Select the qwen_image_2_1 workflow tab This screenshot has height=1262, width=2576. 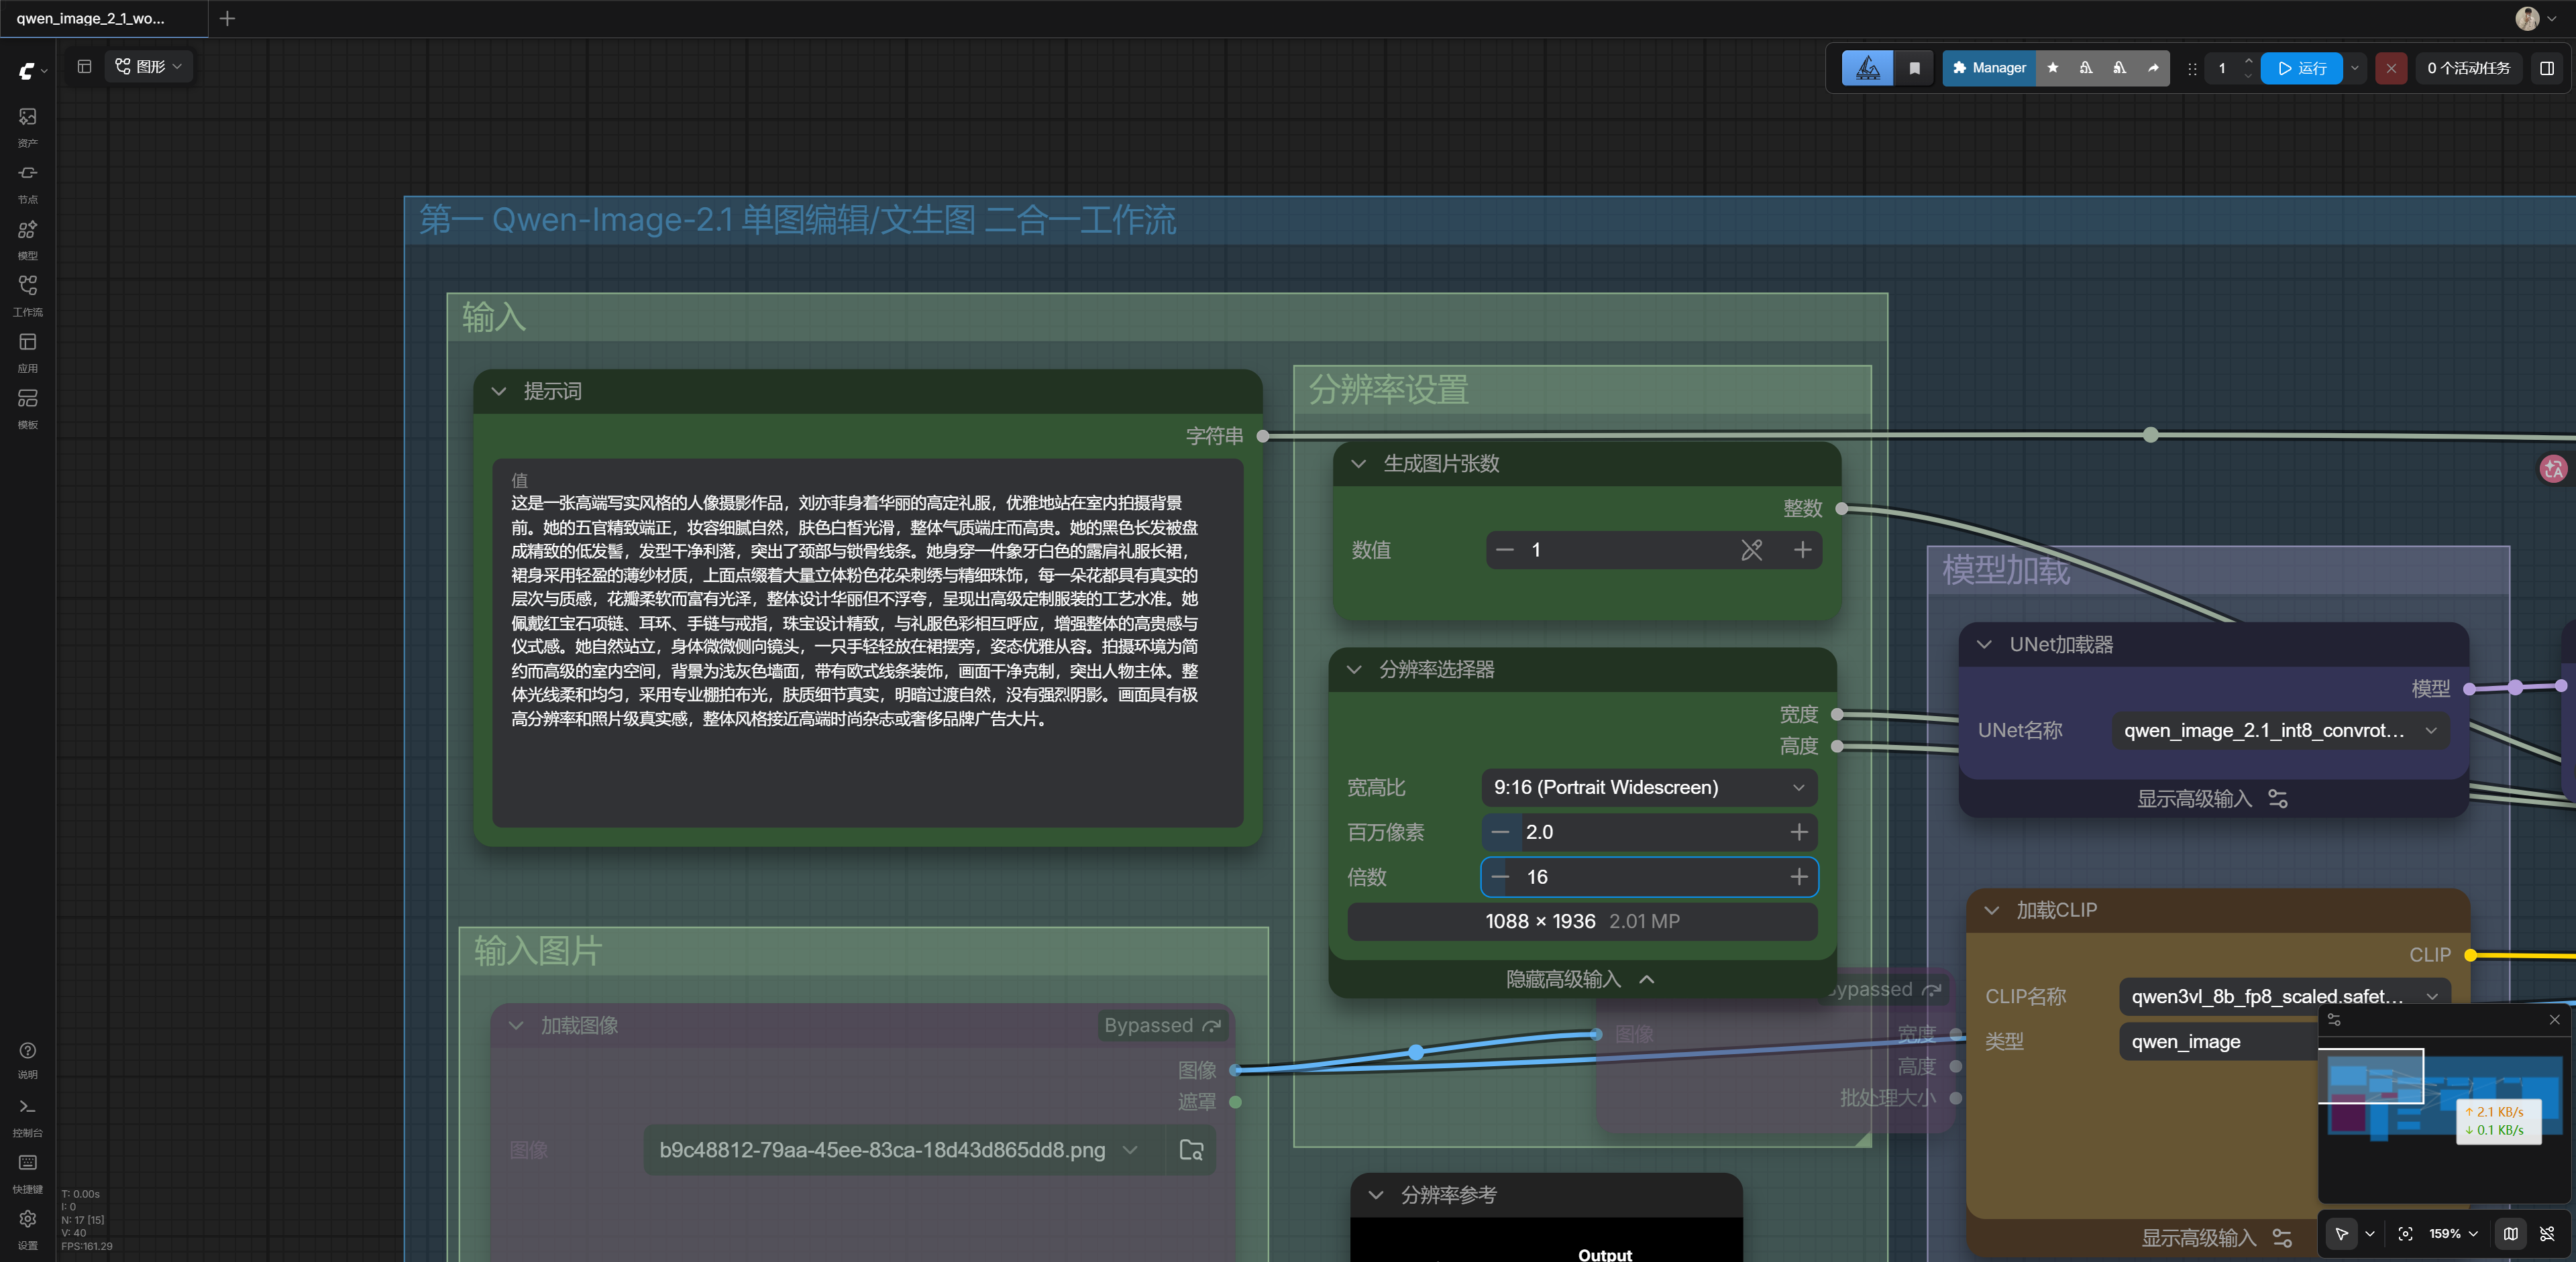tap(91, 18)
